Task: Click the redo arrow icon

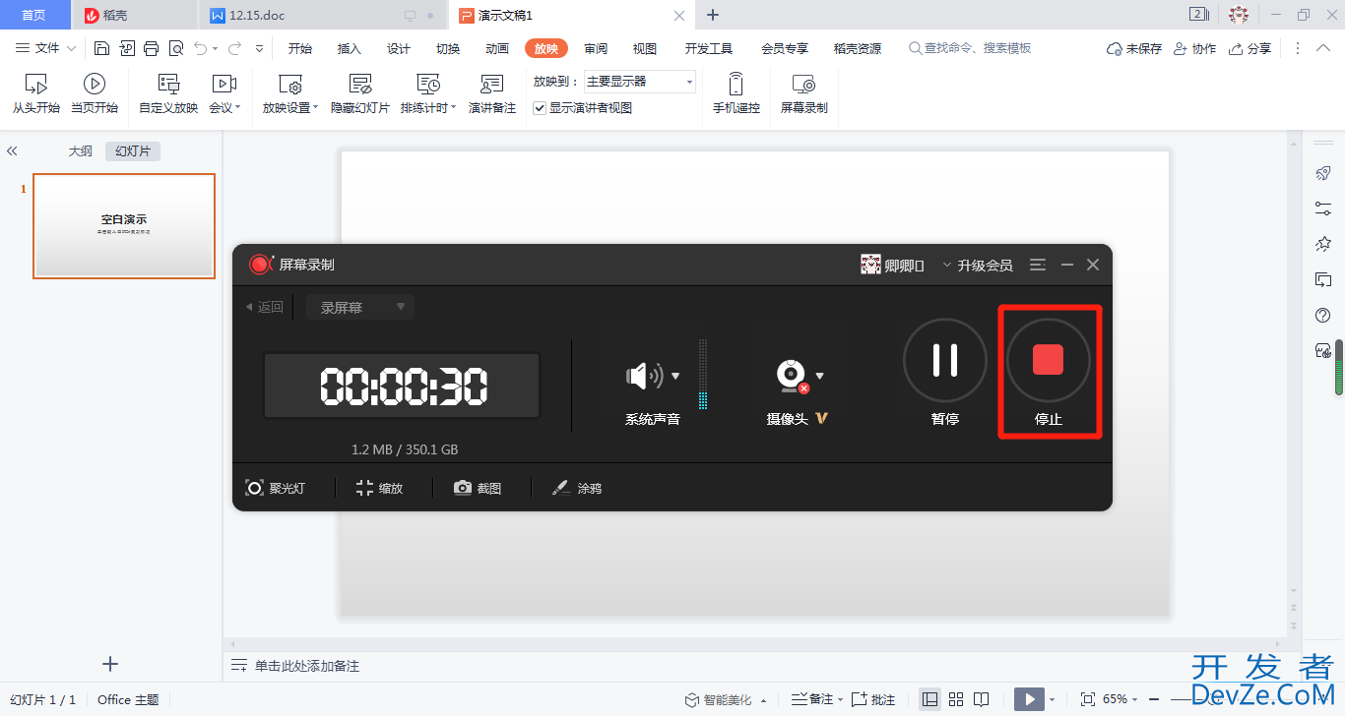Action: (x=235, y=48)
